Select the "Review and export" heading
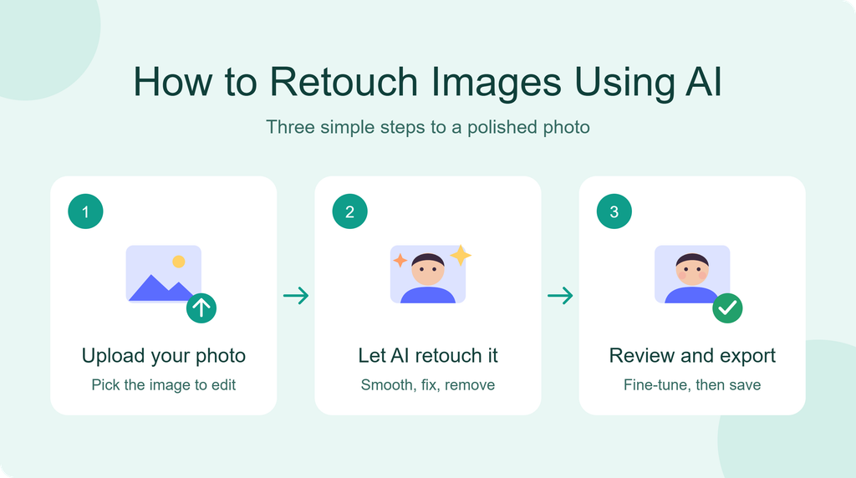856x478 pixels. click(x=692, y=356)
